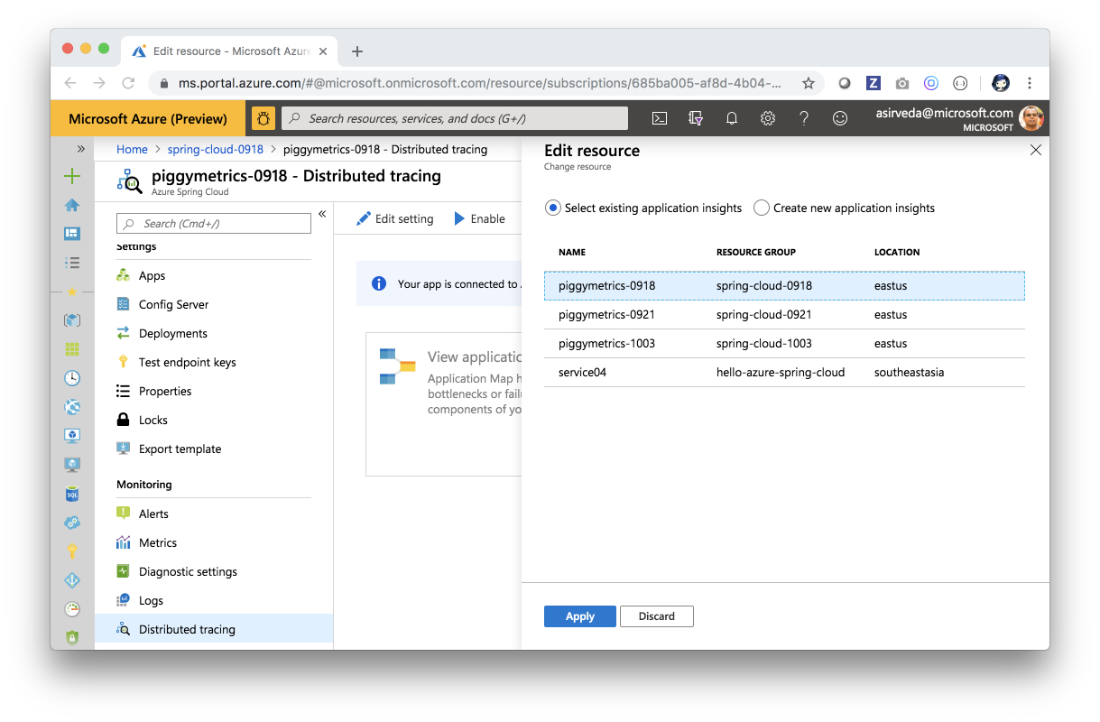1100x722 pixels.
Task: Click Microsoft Azure (Preview) logo
Action: click(148, 118)
